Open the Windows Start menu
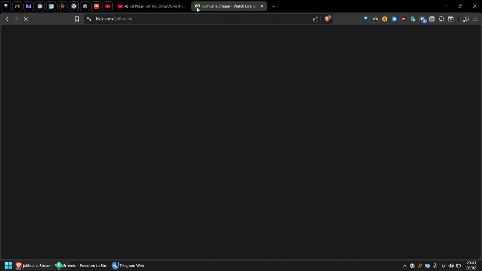Viewport: 482px width, 271px height. [x=8, y=266]
